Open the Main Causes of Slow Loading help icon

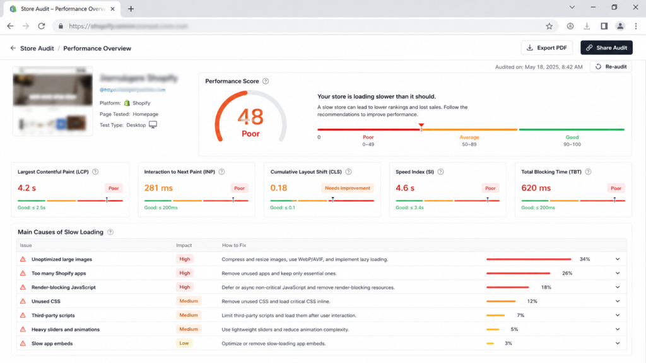click(110, 232)
